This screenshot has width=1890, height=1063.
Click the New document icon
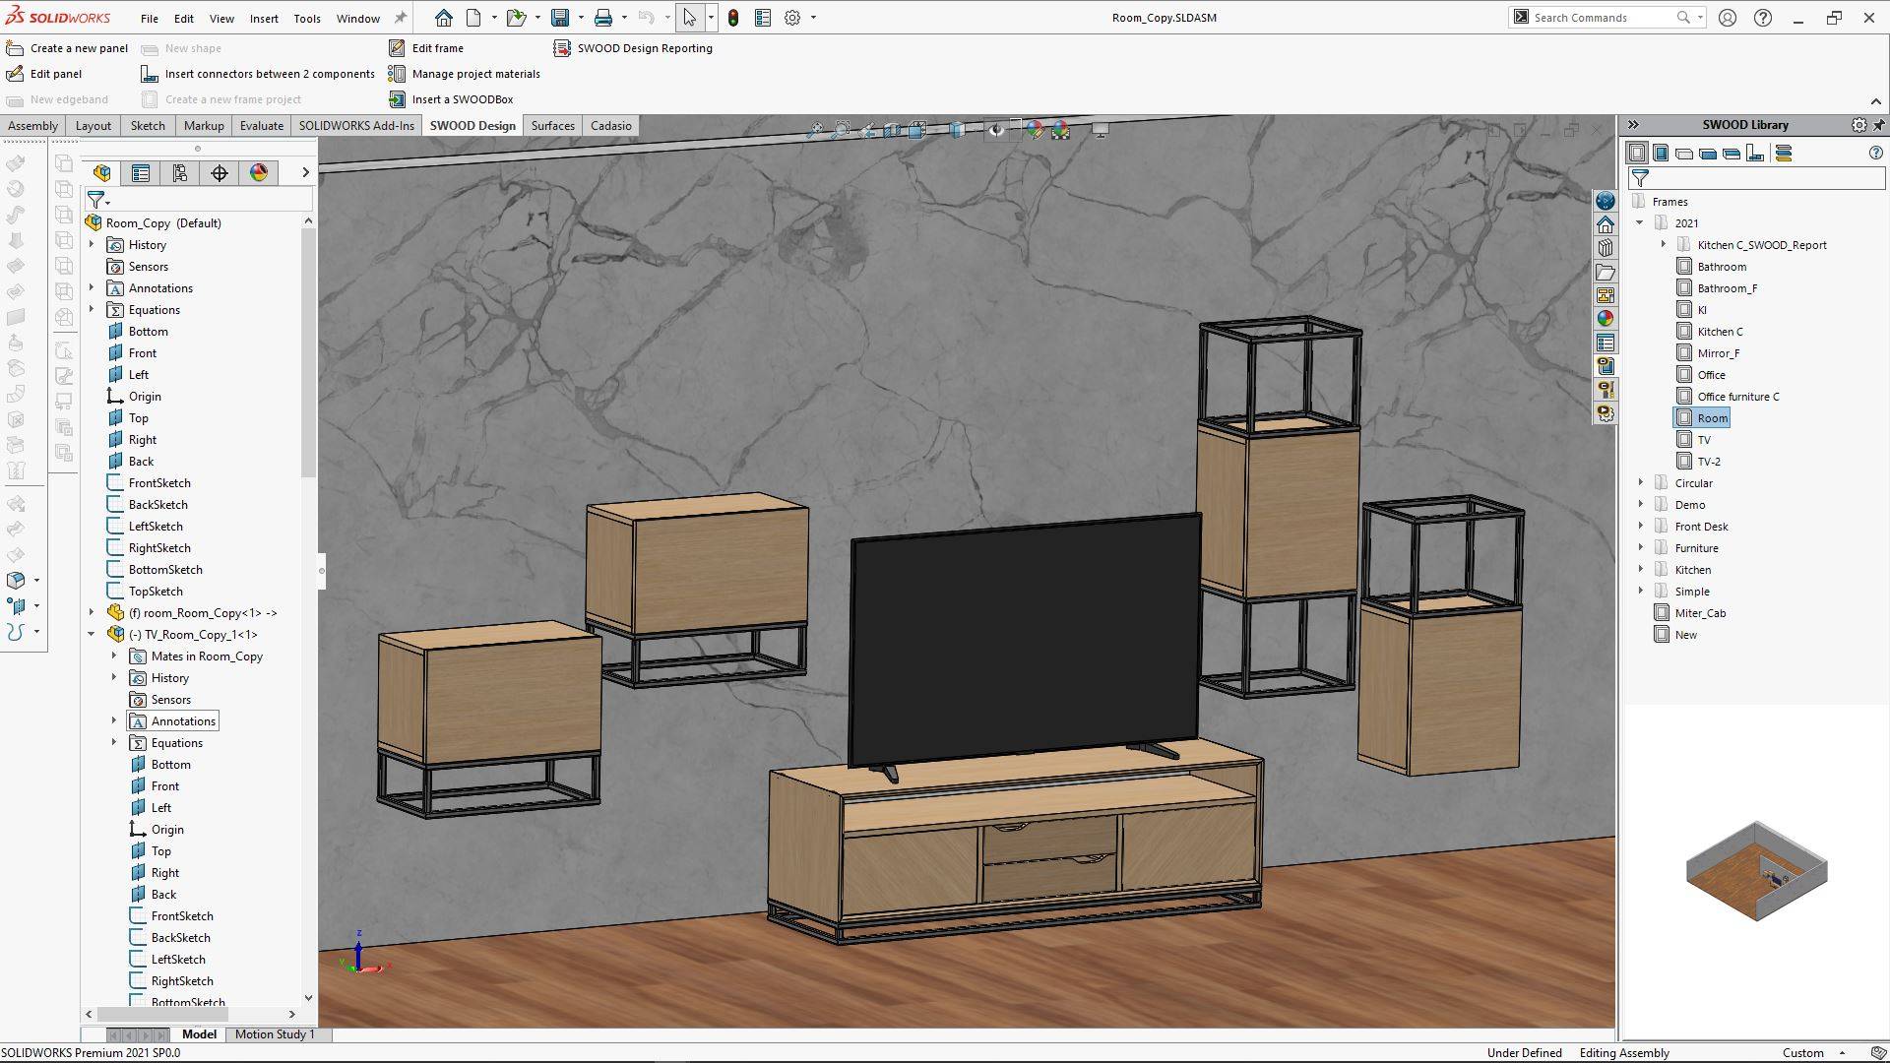473,18
